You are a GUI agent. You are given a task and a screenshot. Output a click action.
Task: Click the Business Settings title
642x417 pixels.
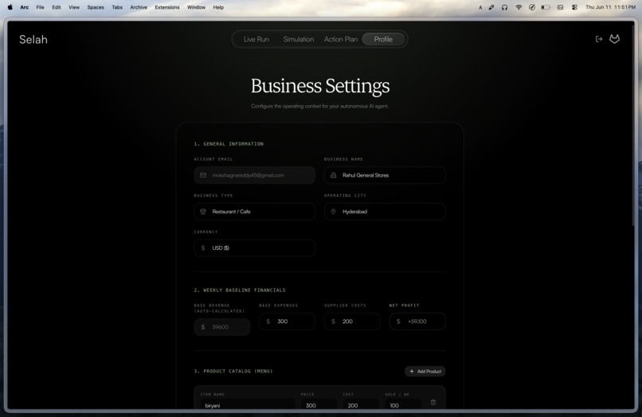point(320,86)
